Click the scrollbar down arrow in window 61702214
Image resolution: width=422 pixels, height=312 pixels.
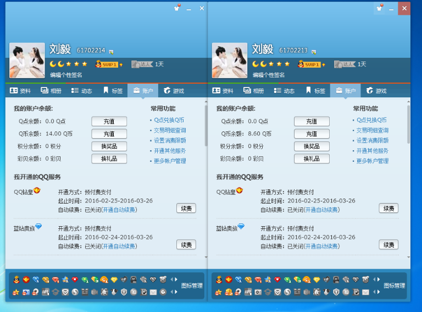click(206, 257)
